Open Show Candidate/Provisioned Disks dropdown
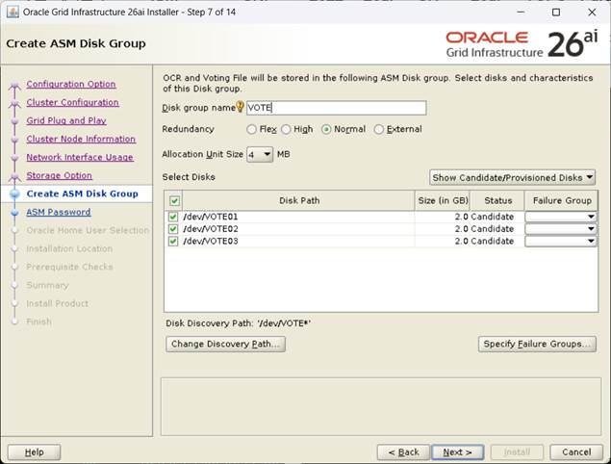This screenshot has width=611, height=464. 512,177
